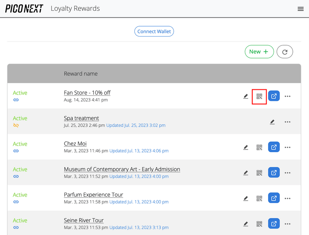
Task: Click the Reward name column header
Action: [x=81, y=74]
